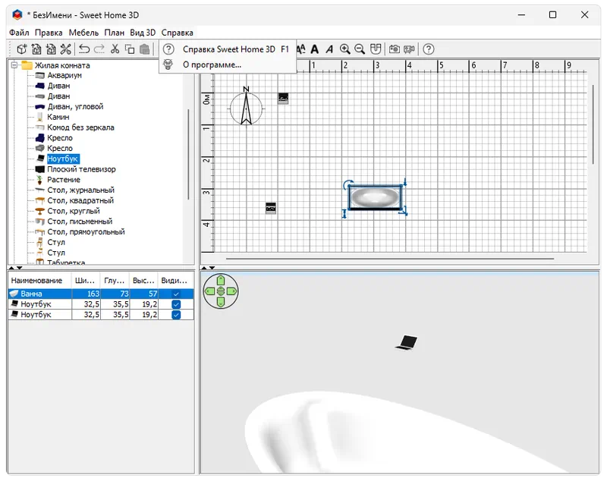Screen dimensions: 607x478
Task: Toggle visibility checkbox for Ванна row
Action: (x=176, y=294)
